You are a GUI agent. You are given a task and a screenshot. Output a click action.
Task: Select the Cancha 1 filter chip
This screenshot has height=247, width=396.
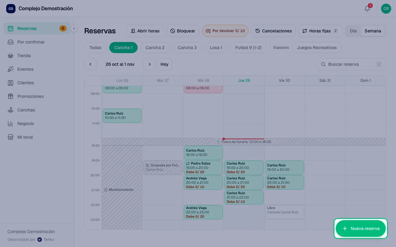pos(123,48)
